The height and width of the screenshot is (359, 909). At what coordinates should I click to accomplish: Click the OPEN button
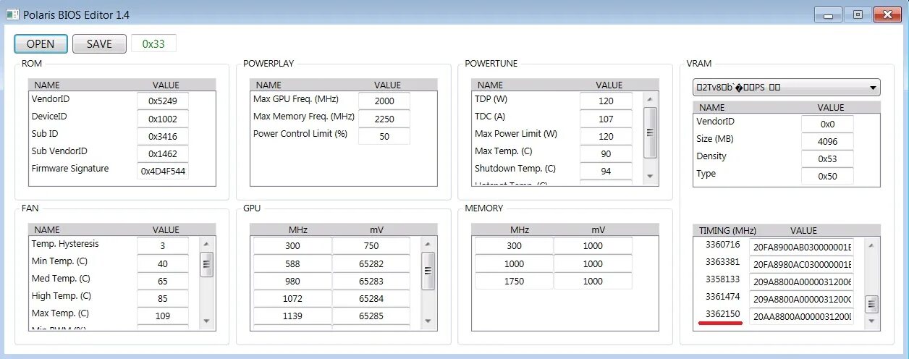41,43
